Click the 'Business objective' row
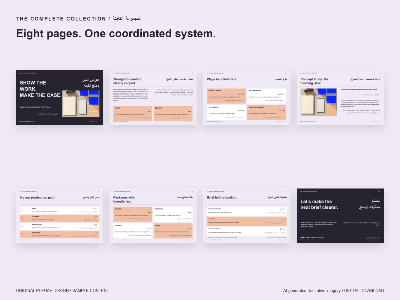 247,211
